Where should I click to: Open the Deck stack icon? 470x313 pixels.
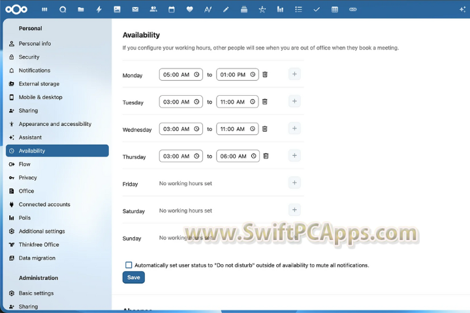pyautogui.click(x=244, y=10)
